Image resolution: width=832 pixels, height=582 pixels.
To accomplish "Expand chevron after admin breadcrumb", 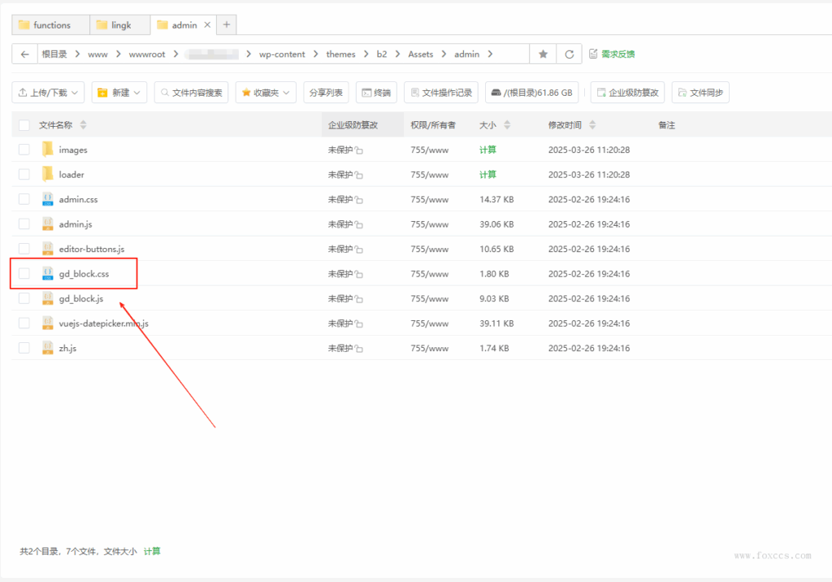I will click(490, 54).
